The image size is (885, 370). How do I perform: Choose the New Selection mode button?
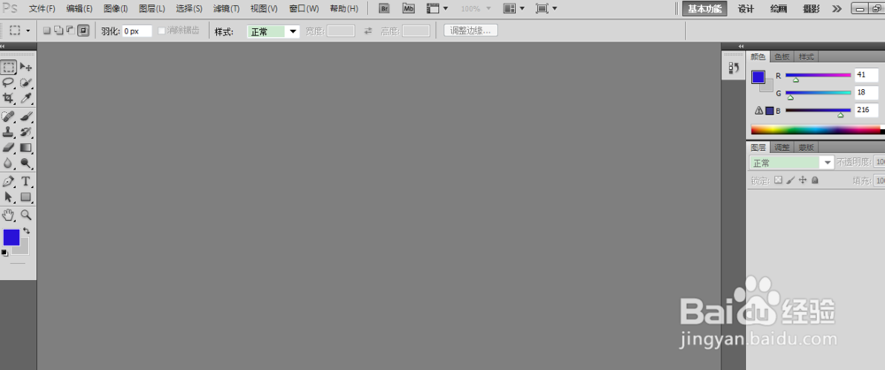coord(47,30)
